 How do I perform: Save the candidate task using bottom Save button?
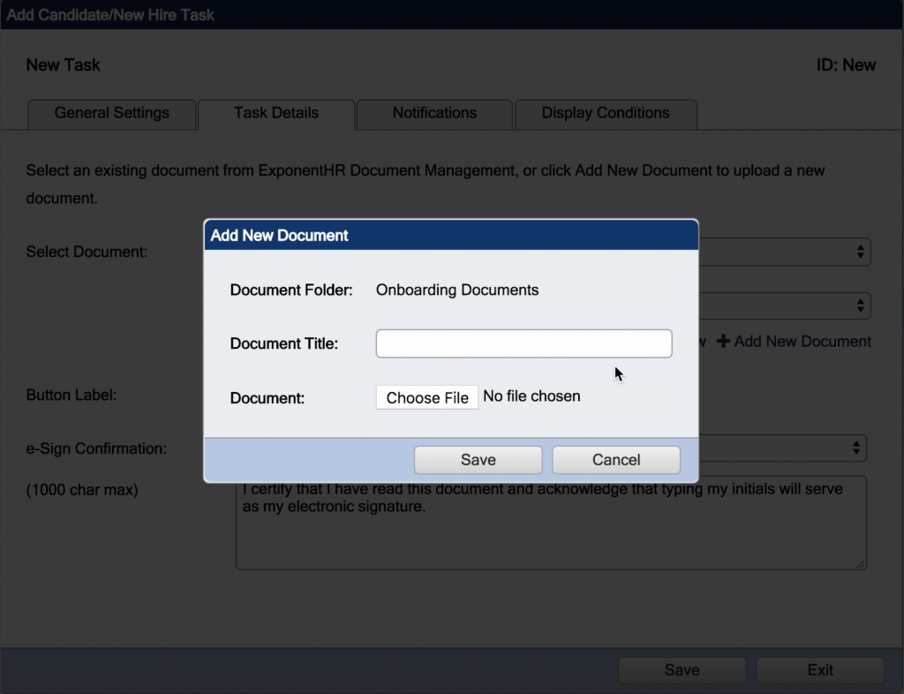pyautogui.click(x=681, y=670)
